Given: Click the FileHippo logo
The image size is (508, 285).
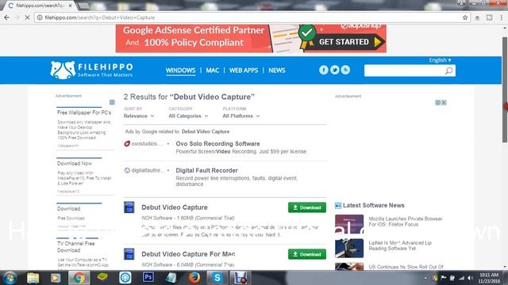Looking at the screenshot, I should tap(92, 70).
